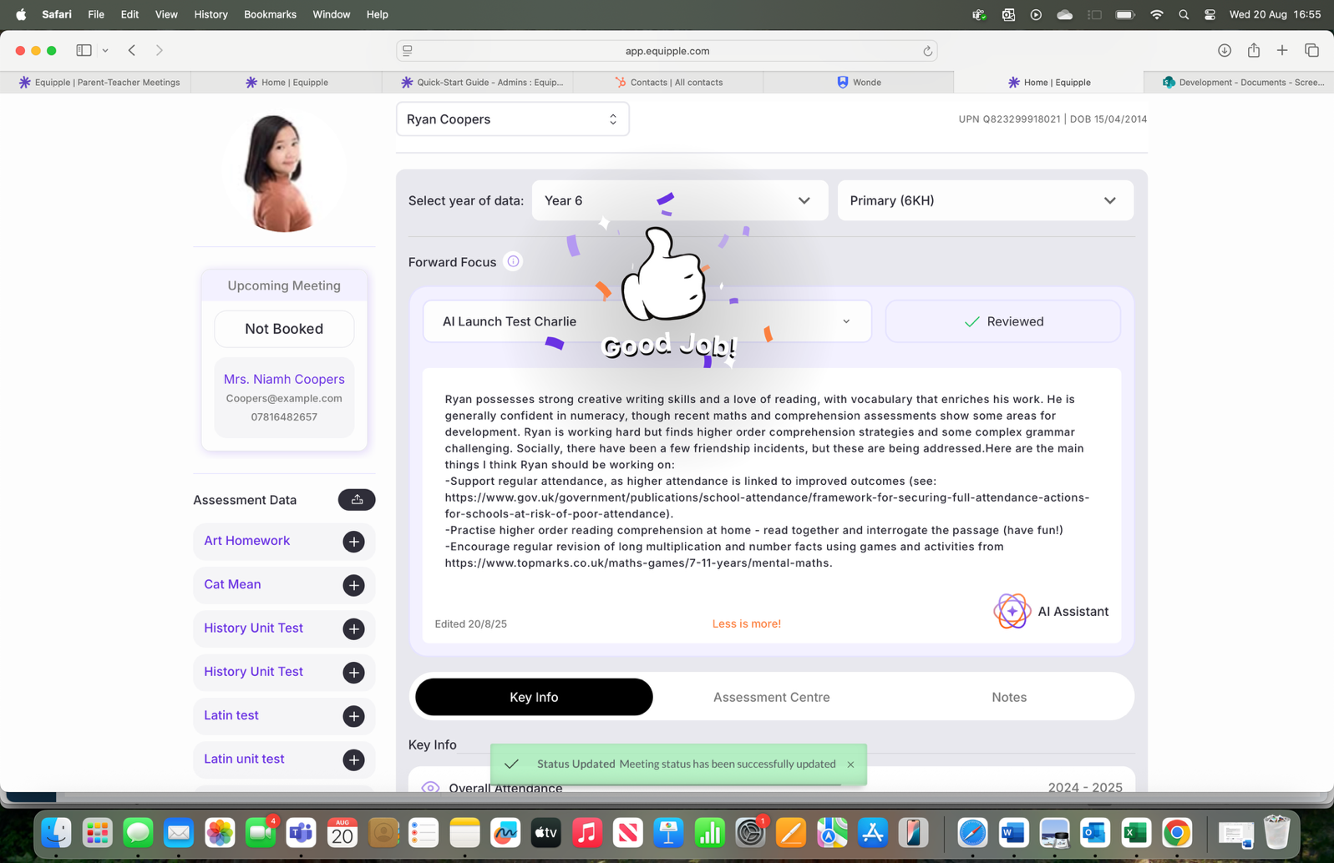Click the student profile photo
This screenshot has height=863, width=1334.
(x=284, y=169)
